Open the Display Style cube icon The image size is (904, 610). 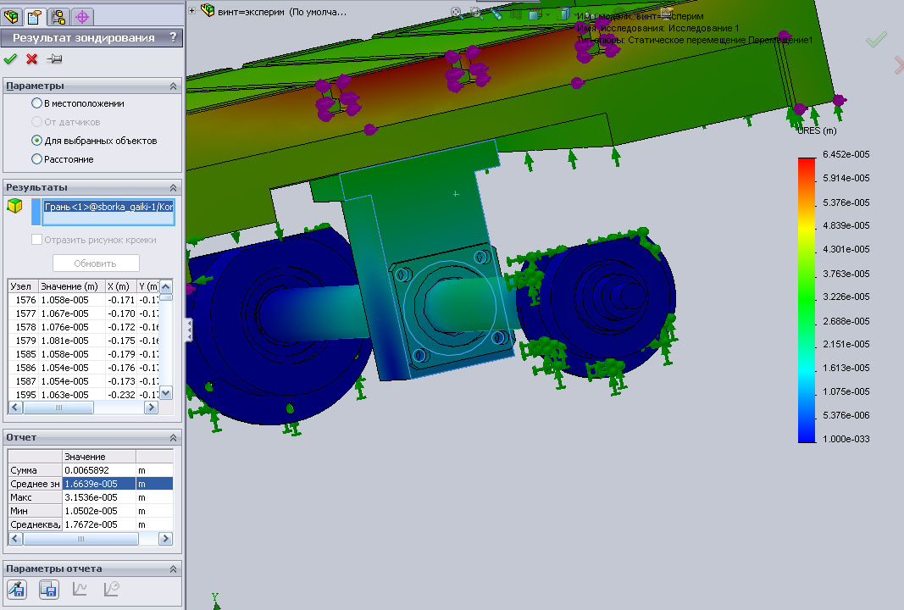564,14
